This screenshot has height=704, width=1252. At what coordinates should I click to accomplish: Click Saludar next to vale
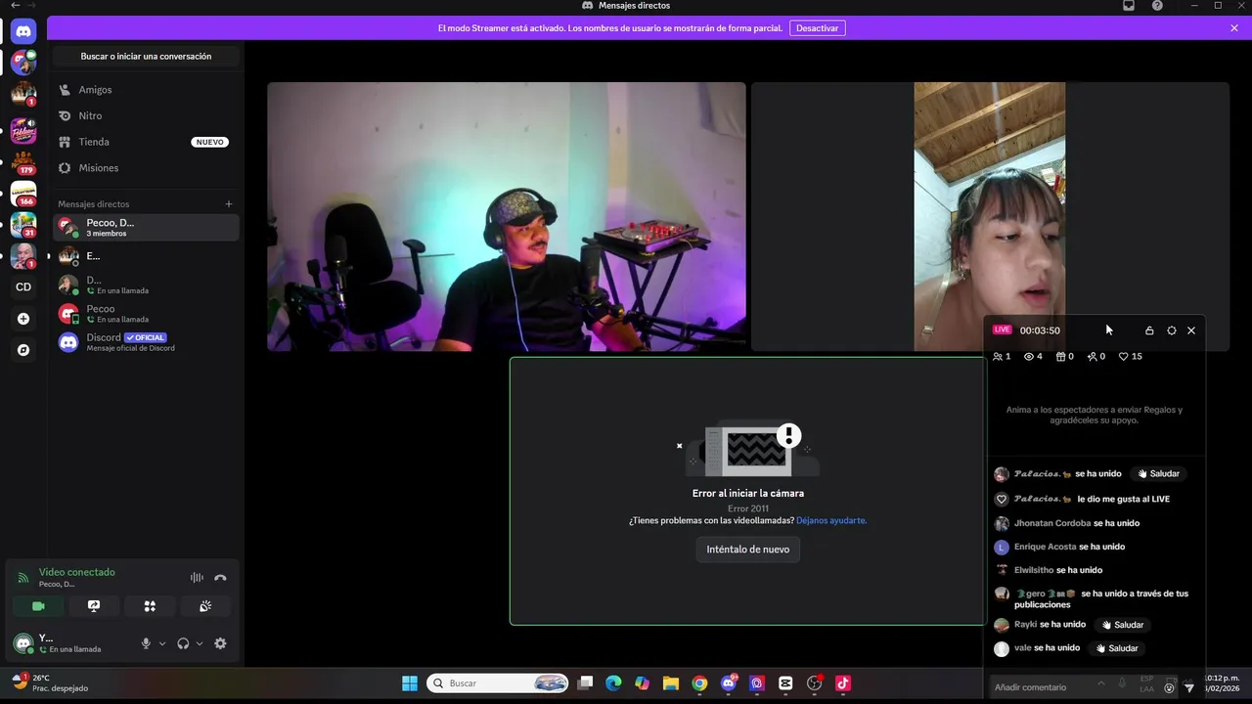point(1117,648)
